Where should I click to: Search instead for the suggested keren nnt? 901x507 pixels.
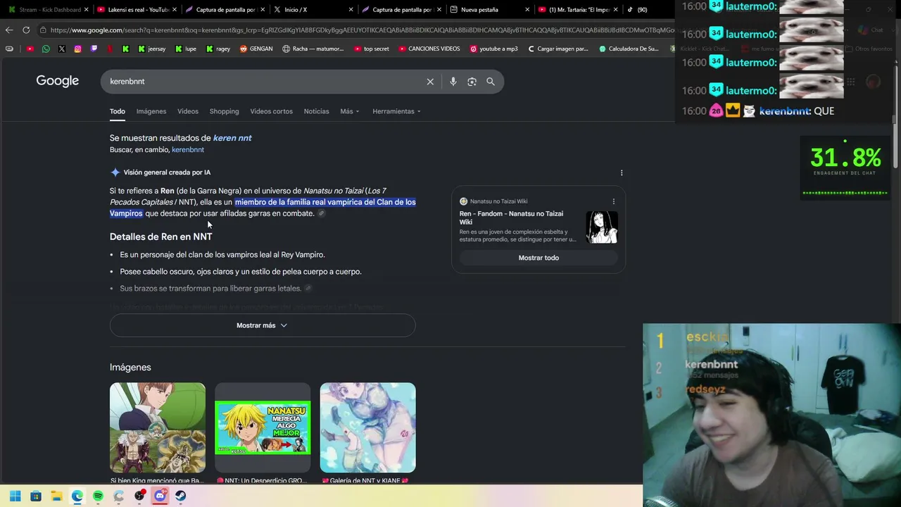232,138
